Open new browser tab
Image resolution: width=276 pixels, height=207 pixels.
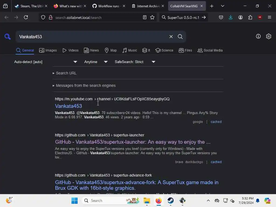(x=212, y=6)
